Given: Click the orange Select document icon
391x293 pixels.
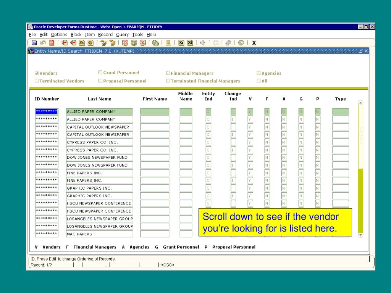Looking at the screenshot, I should coord(52,43).
